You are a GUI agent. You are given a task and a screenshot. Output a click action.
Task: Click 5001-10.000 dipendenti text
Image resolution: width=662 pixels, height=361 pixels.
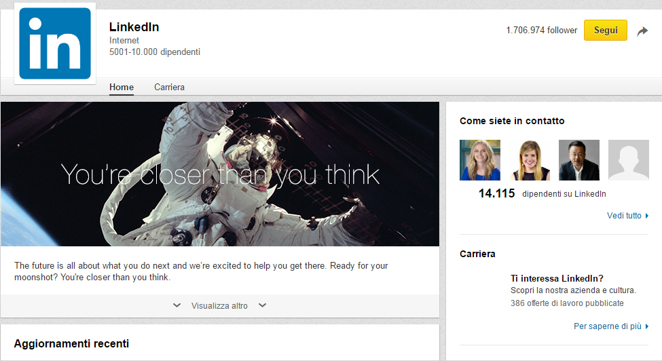155,52
